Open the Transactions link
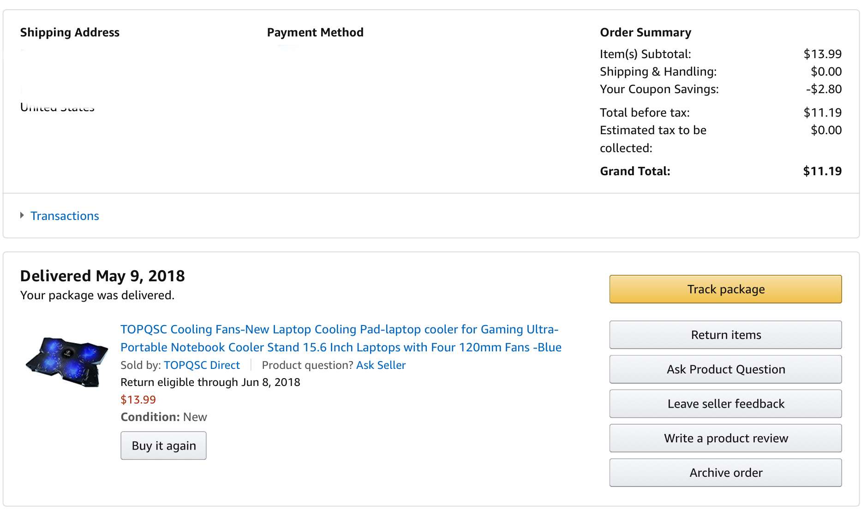 tap(65, 216)
